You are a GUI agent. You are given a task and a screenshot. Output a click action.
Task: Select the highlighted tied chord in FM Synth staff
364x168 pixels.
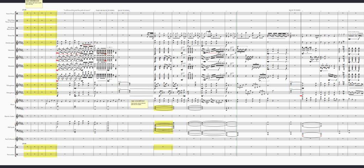163,127
